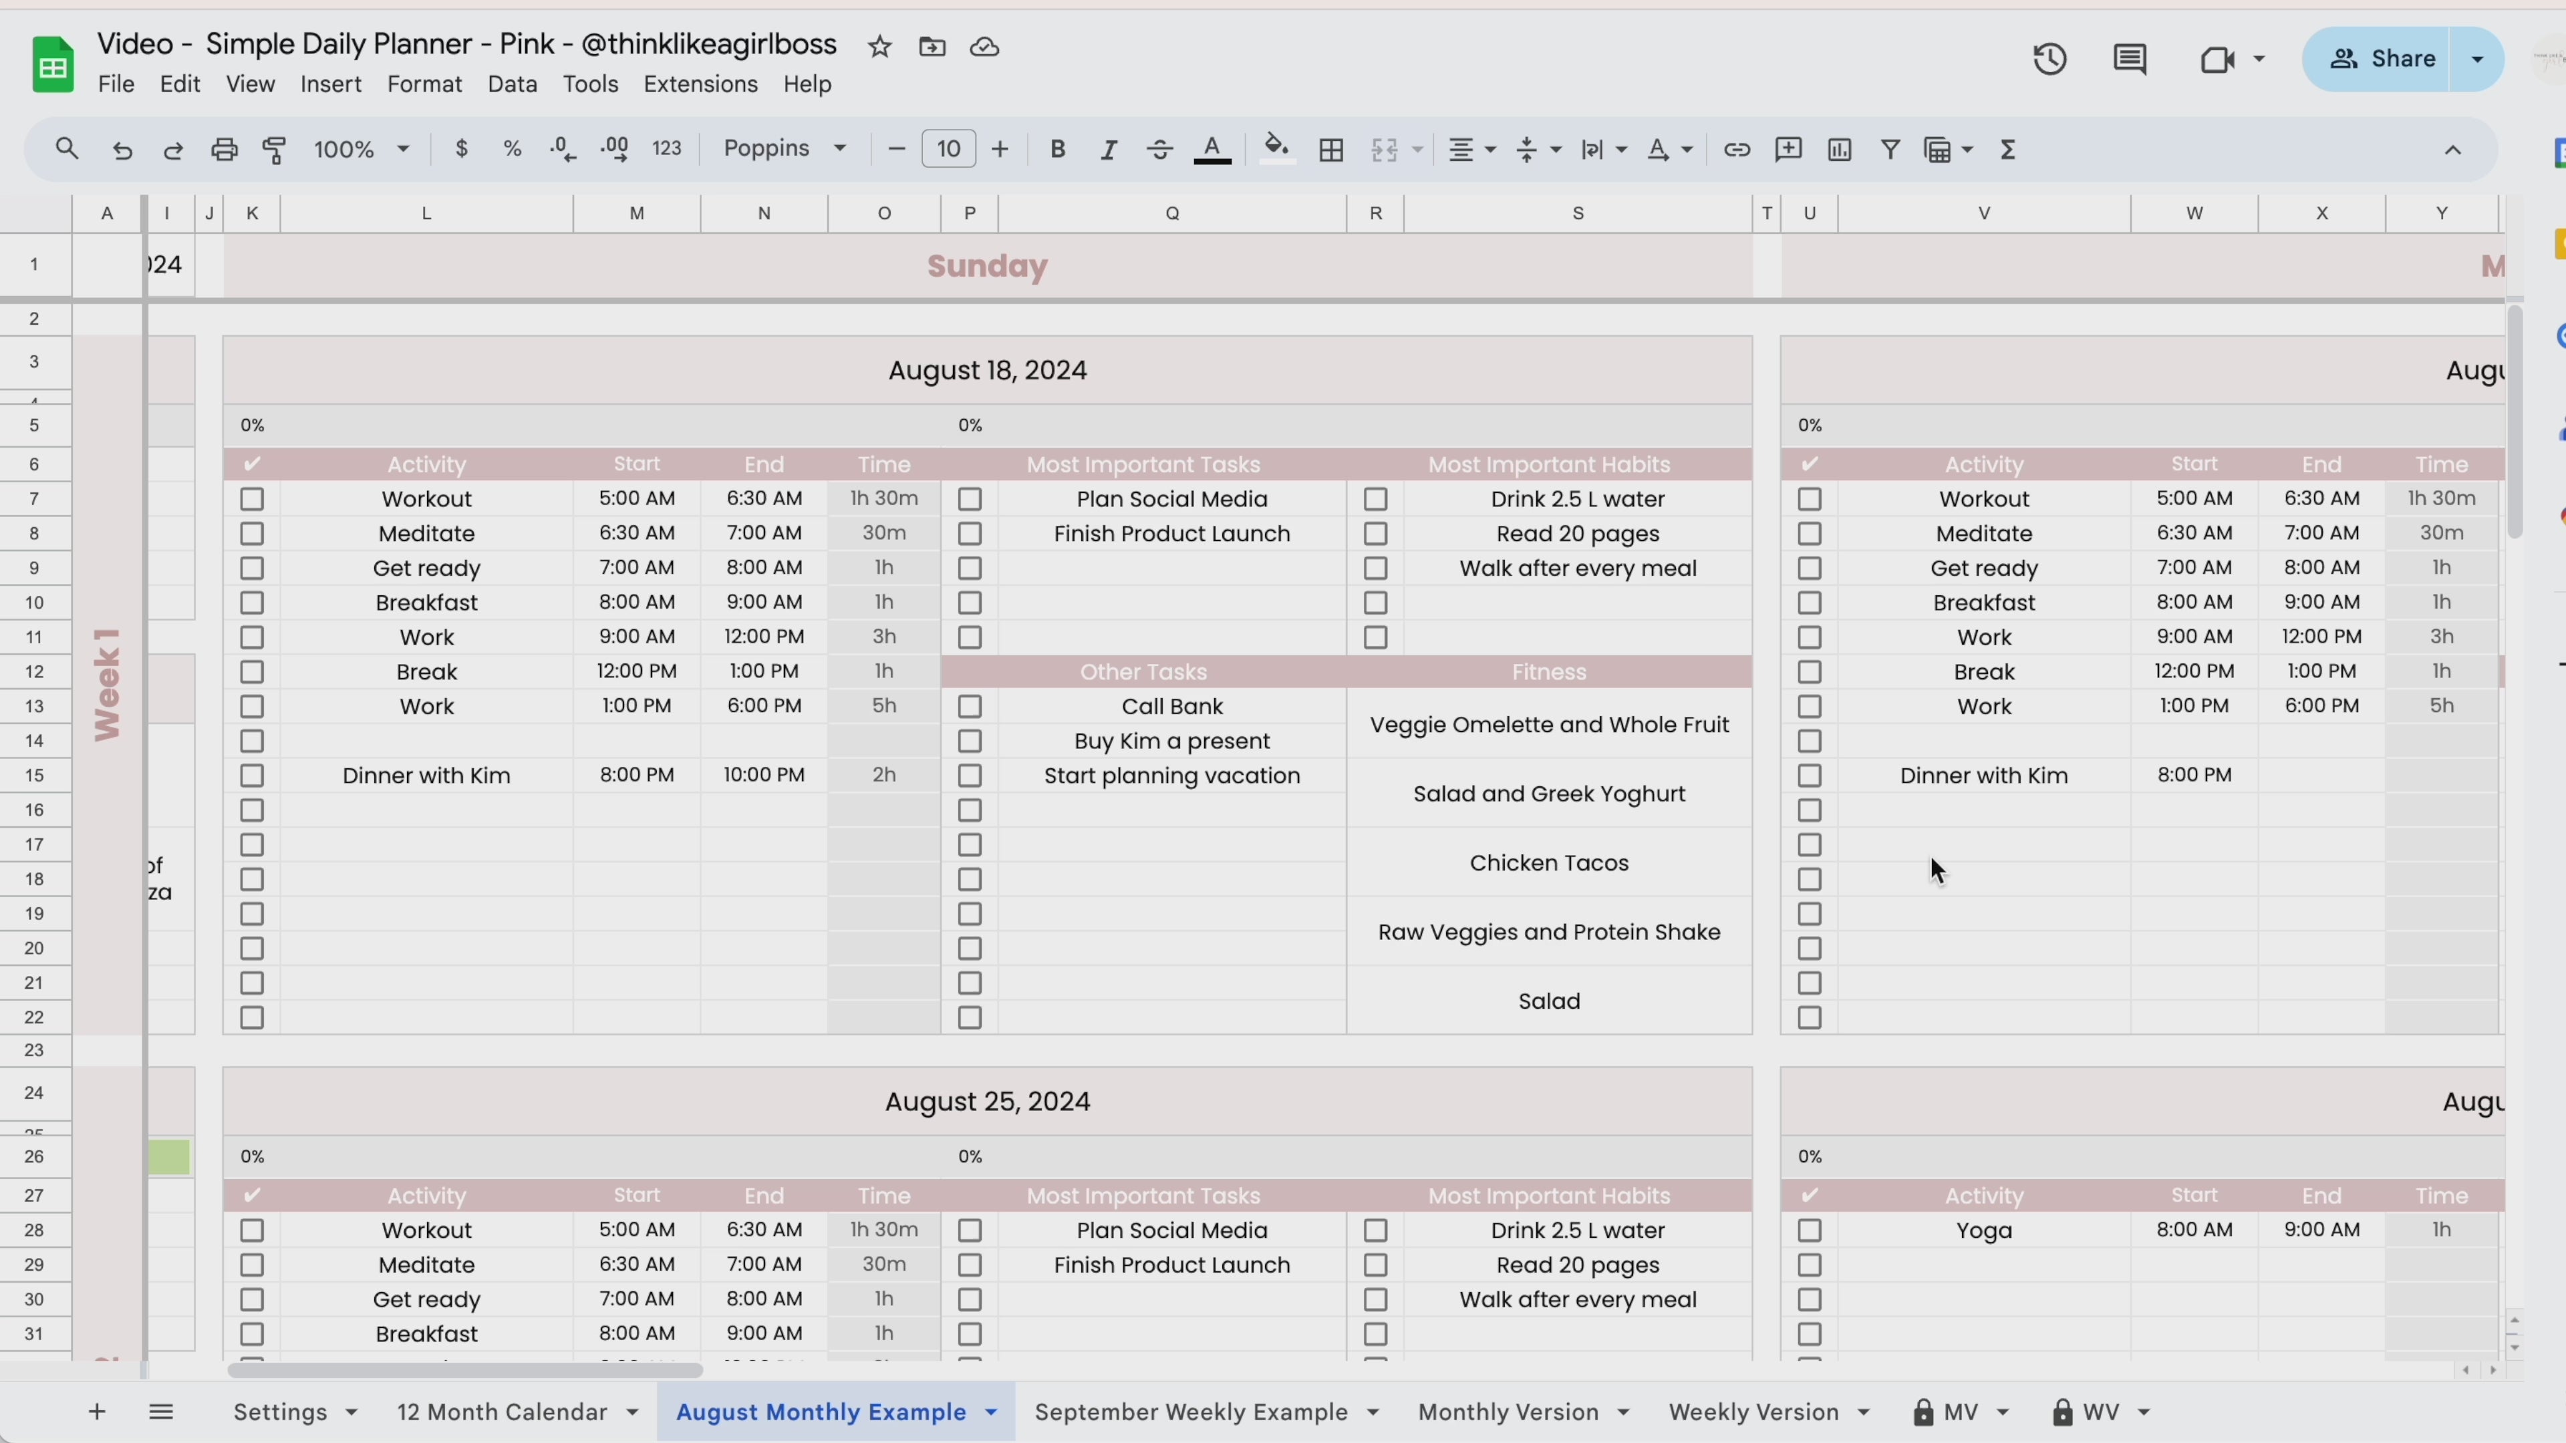Star this spreadsheet document
This screenshot has height=1443, width=2566.
(x=879, y=47)
